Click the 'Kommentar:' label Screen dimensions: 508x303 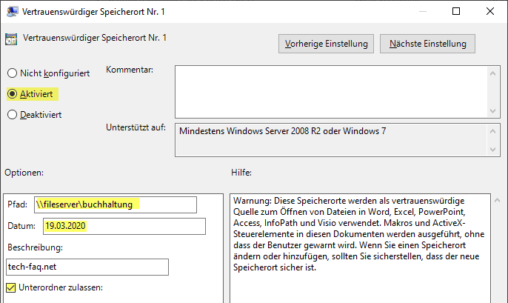[x=130, y=70]
